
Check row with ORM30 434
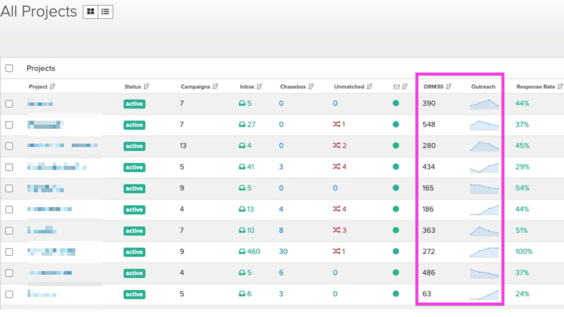tap(9, 168)
